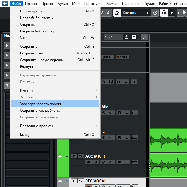Toggle the A button in the toolbar

(x=108, y=13)
